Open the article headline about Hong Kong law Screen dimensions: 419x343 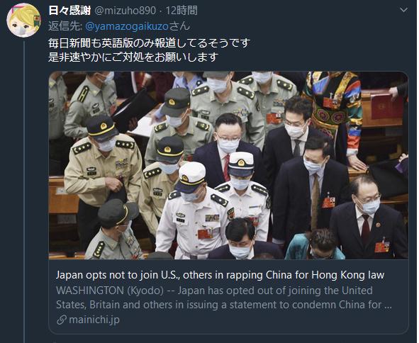[220, 275]
